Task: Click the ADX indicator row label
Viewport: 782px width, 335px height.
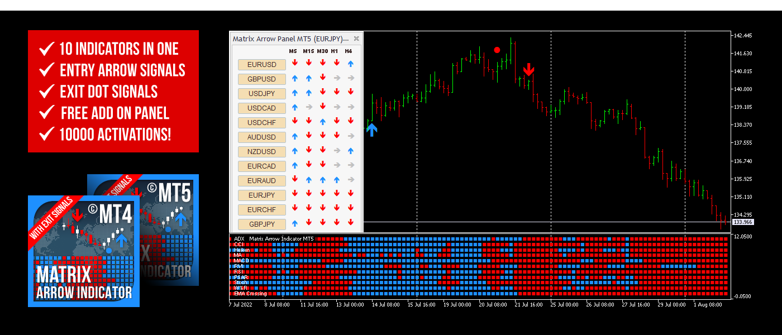Action: pyautogui.click(x=239, y=238)
